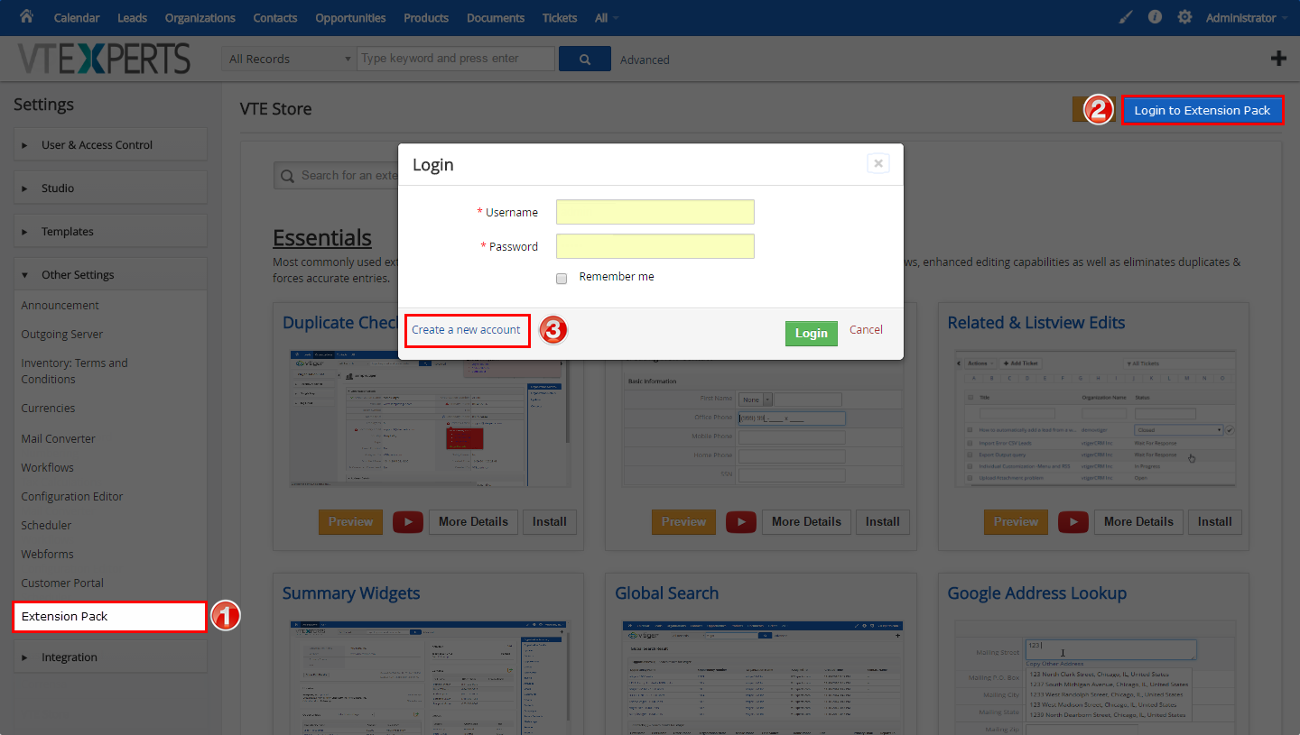Screen dimensions: 1300x735
Task: Click Install for Duplicate Check
Action: (549, 521)
